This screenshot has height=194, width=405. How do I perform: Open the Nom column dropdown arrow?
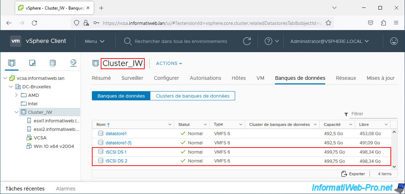170,124
